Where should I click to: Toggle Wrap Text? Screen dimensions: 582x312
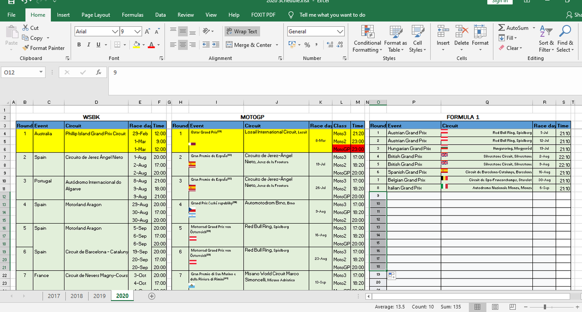[241, 31]
